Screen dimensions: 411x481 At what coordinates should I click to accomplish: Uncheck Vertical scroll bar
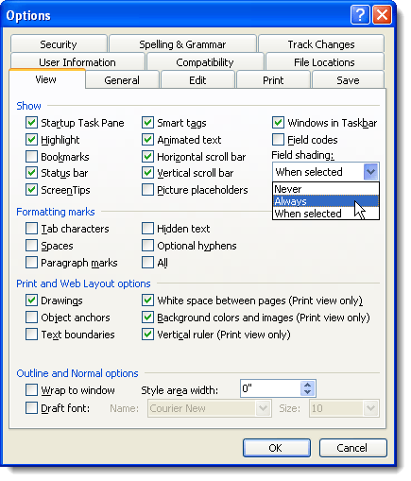(x=147, y=173)
